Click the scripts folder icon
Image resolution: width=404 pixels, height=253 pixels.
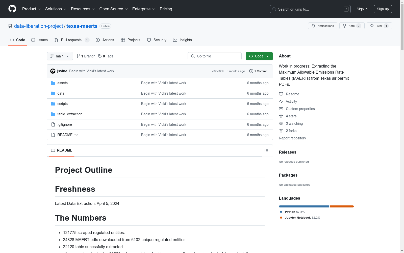(x=53, y=104)
